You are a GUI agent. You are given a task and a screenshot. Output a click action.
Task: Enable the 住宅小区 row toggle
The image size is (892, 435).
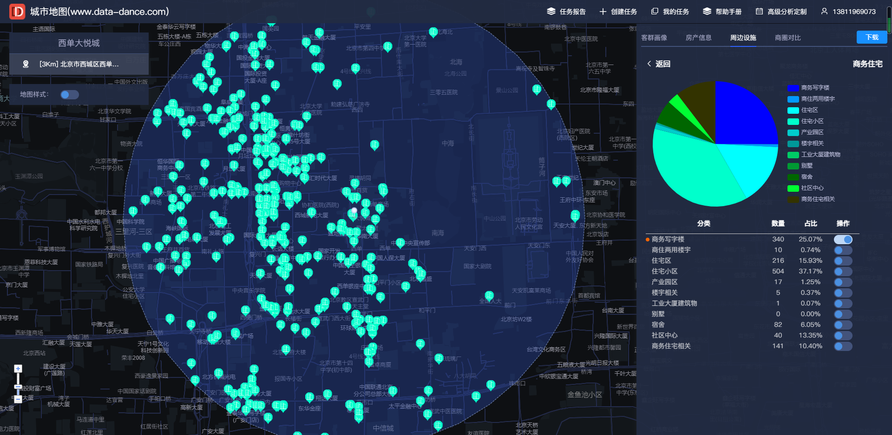(x=843, y=272)
